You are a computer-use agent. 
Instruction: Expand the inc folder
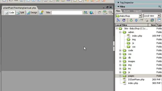pyautogui.click(x=120, y=69)
